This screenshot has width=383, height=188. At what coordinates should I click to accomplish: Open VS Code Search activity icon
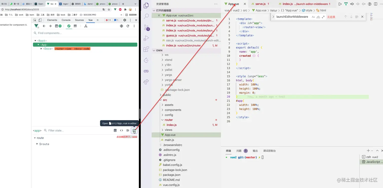click(x=146, y=16)
